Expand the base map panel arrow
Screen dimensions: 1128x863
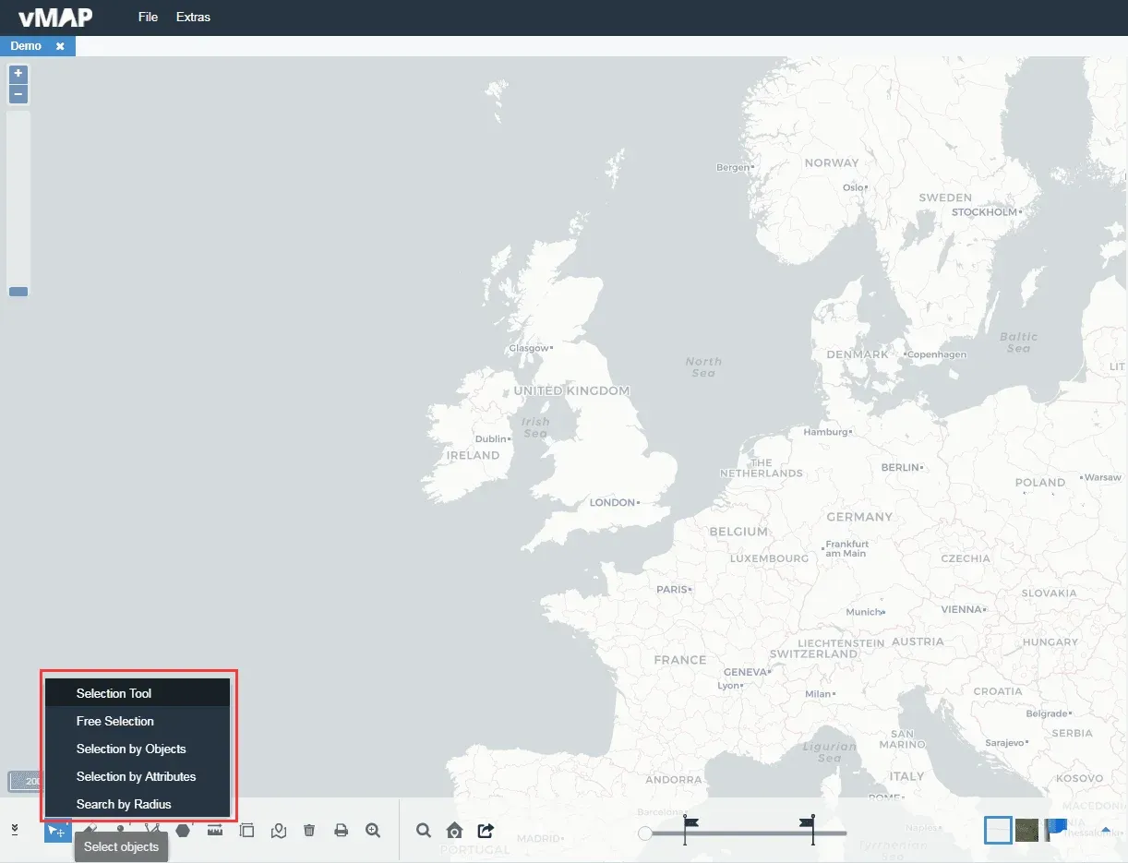1106,828
